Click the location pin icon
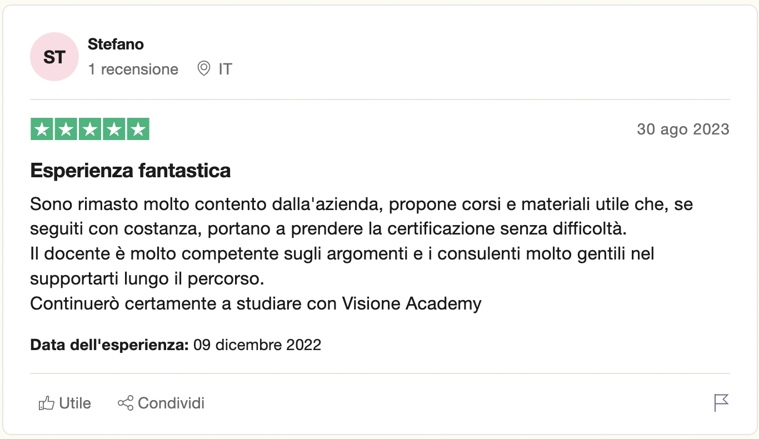Screen dimensions: 759x439 point(204,69)
